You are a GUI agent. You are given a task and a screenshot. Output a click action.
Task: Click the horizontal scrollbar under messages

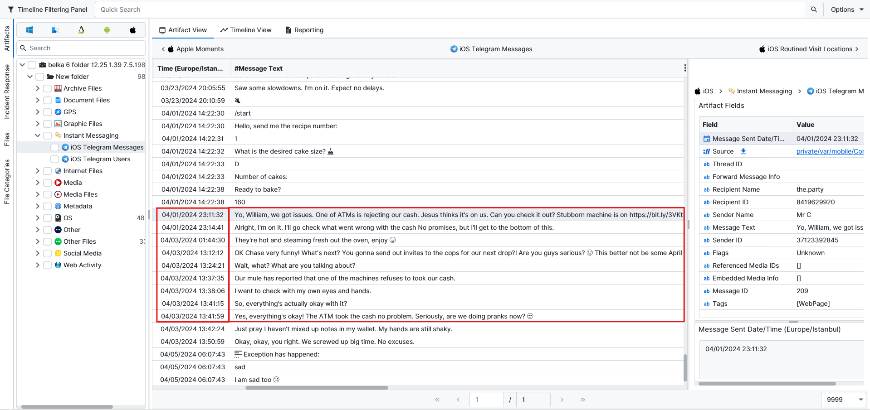tap(317, 388)
